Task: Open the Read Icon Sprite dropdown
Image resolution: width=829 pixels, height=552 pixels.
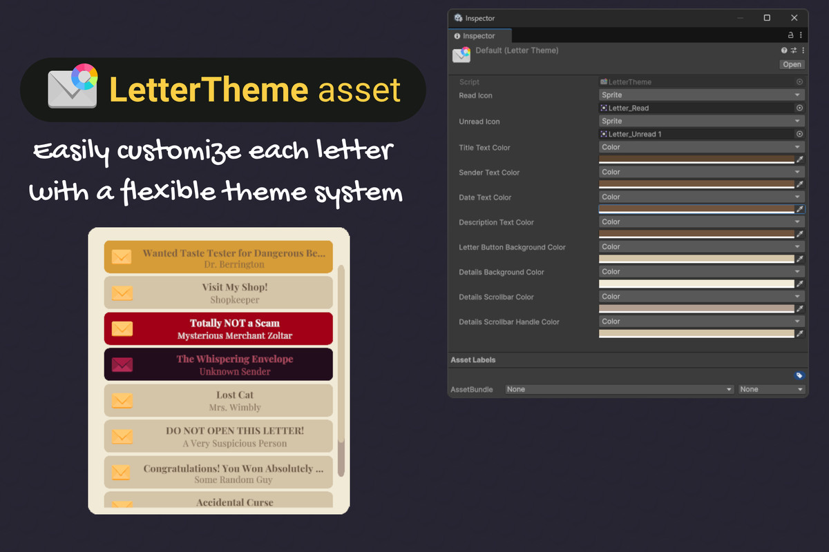Action: tap(701, 95)
